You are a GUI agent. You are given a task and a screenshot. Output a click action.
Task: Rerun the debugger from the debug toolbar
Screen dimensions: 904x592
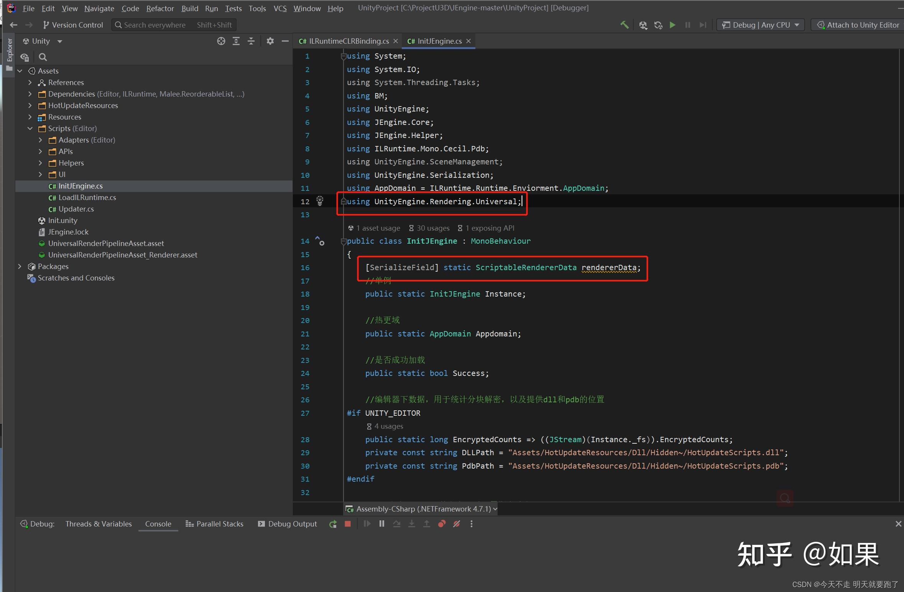click(333, 524)
